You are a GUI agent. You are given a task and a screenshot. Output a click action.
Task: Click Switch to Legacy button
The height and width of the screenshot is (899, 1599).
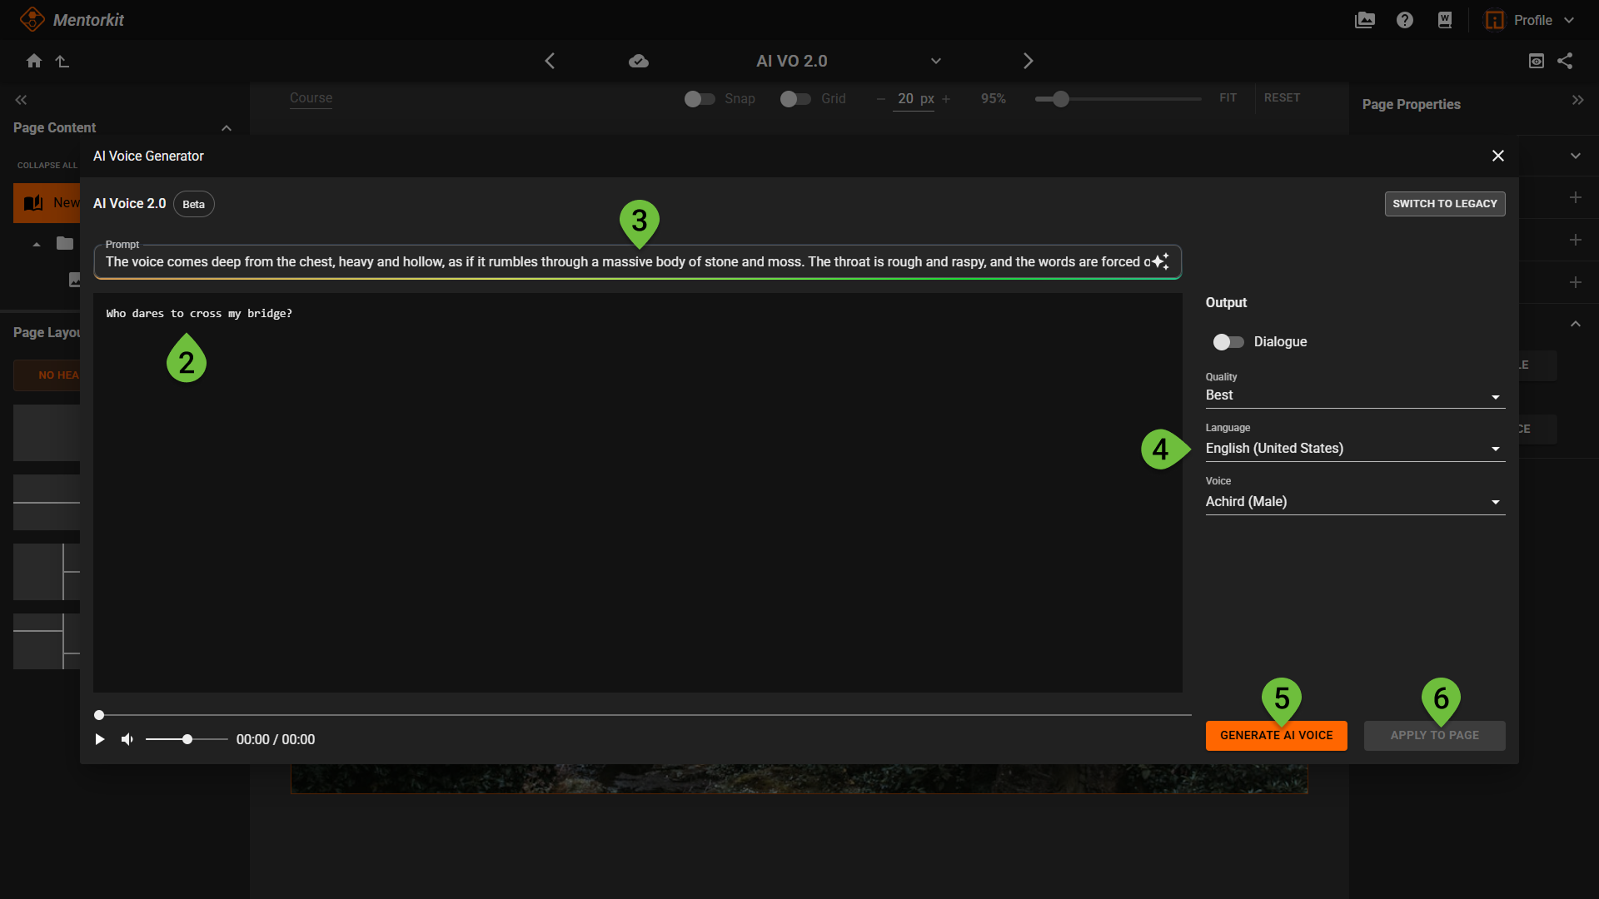pos(1444,204)
